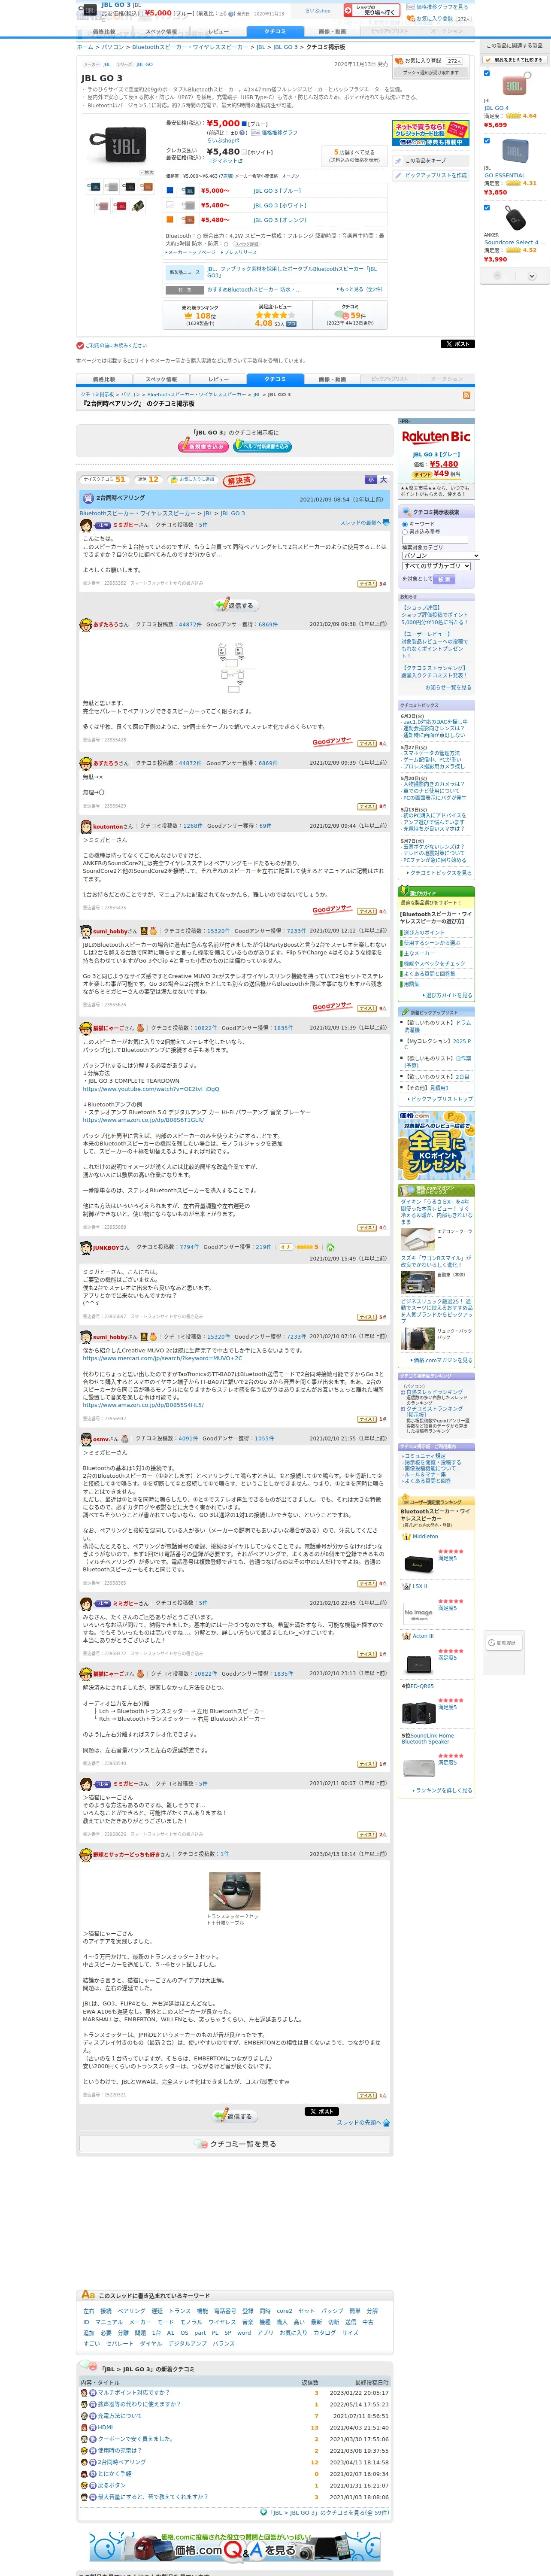Switch font size to 小
The height and width of the screenshot is (2576, 551).
point(371,480)
